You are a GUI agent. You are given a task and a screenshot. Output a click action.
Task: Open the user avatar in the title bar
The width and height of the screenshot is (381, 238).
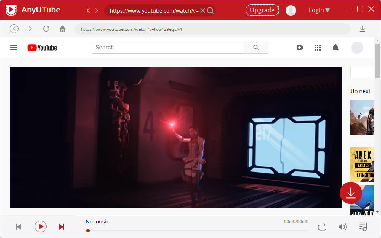click(291, 10)
